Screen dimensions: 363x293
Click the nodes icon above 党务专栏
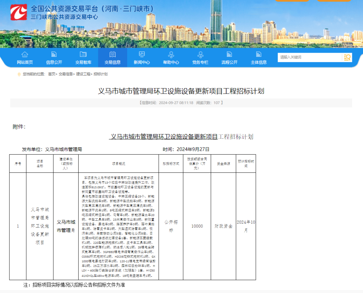[200, 55]
